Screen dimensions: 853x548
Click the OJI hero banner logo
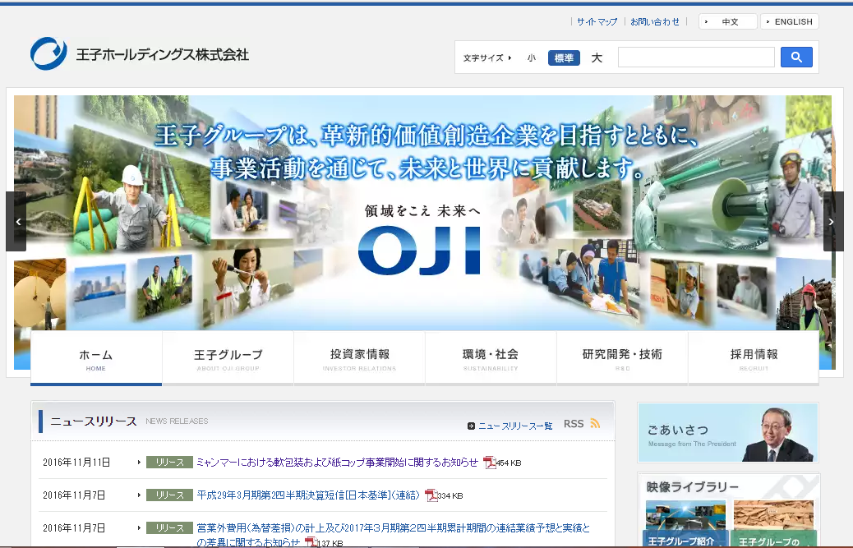coord(419,251)
